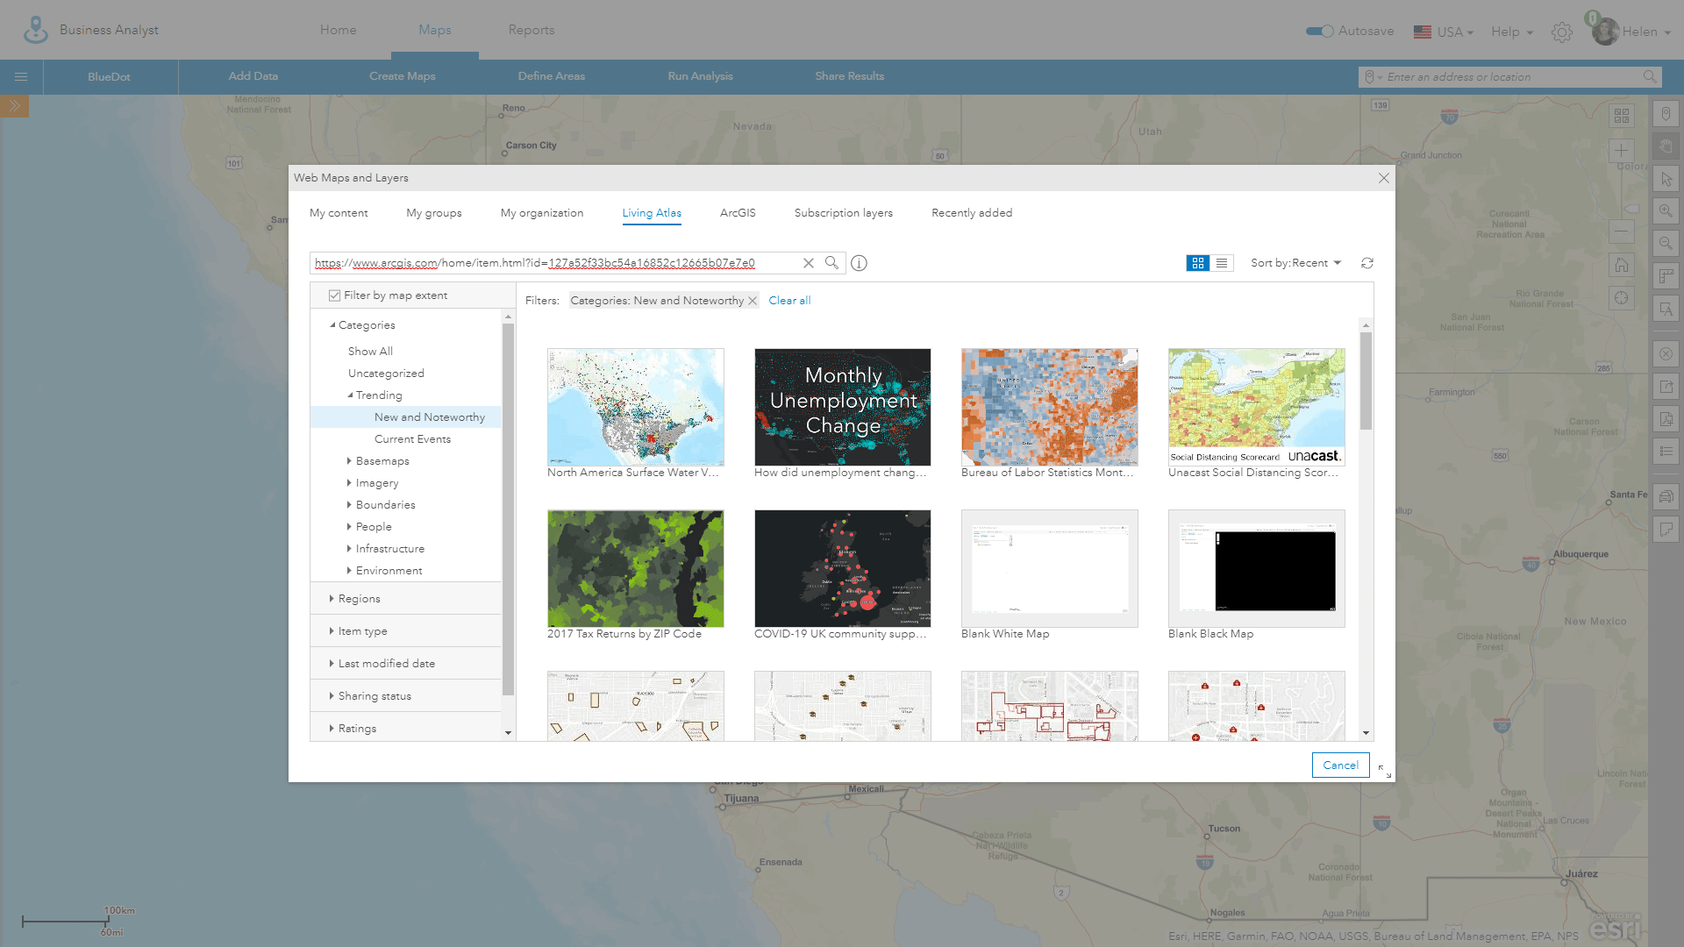Expand the Item type filter section
The image size is (1684, 947).
(362, 630)
